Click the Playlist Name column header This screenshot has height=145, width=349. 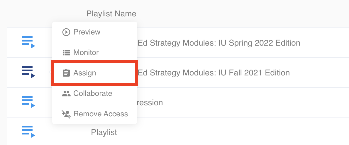(111, 13)
